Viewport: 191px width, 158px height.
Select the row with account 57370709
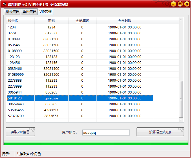coord(79,116)
